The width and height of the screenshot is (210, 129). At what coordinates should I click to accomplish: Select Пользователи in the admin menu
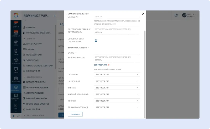[34, 55]
